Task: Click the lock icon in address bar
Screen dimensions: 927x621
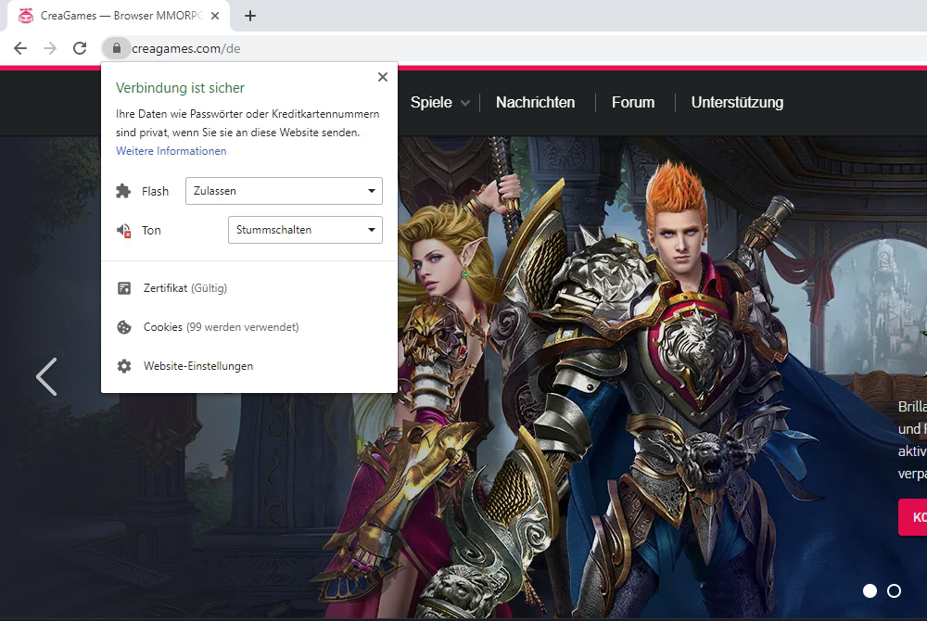Action: point(116,48)
